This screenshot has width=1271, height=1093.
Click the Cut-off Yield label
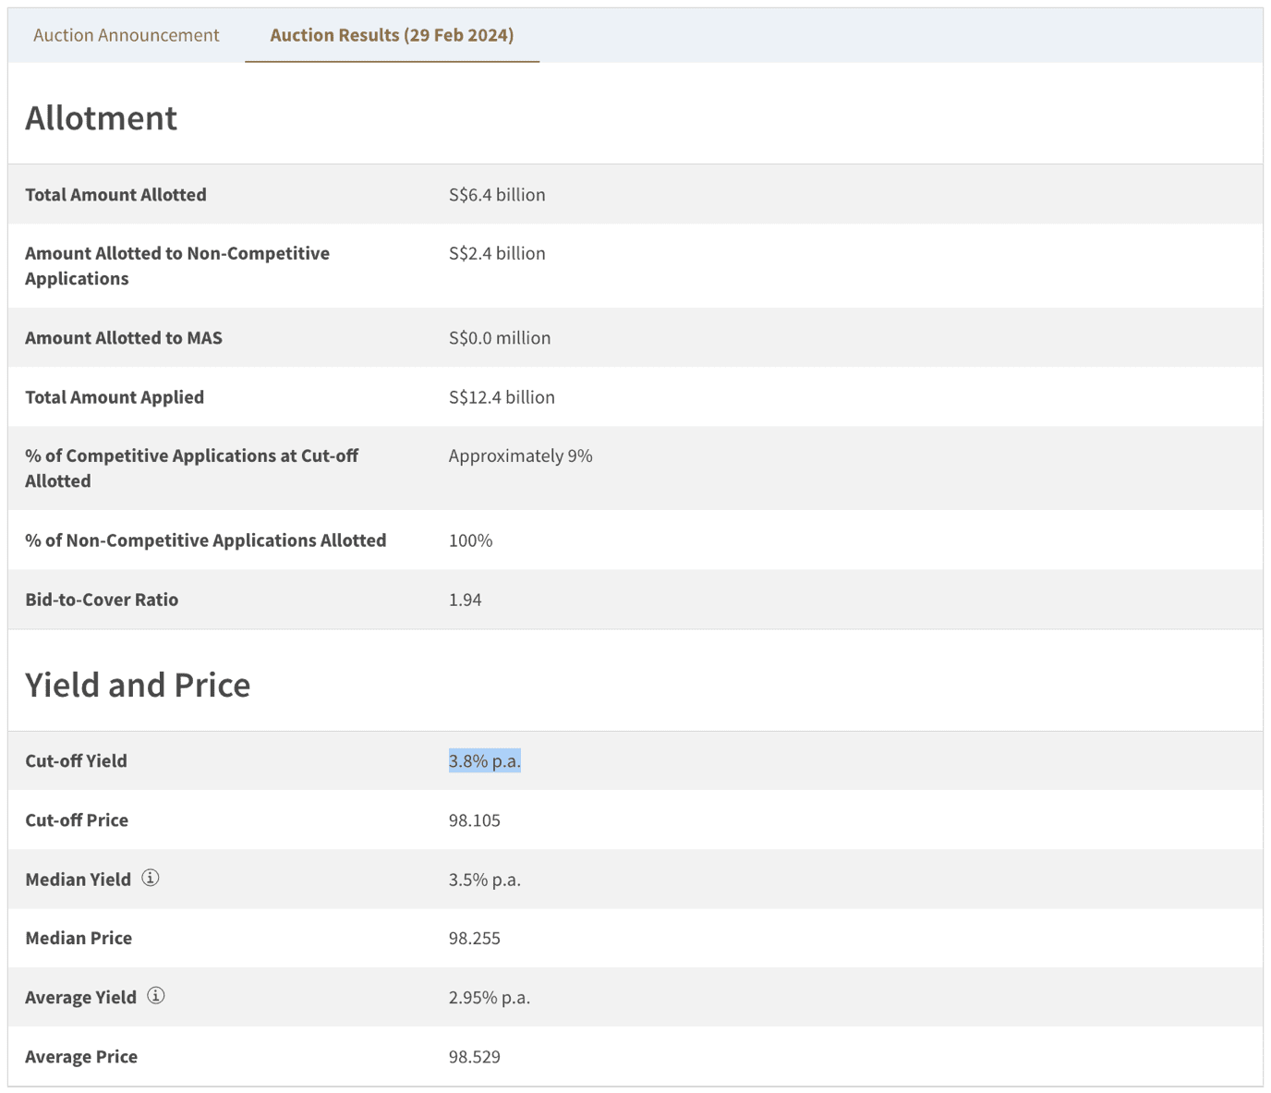(x=77, y=761)
